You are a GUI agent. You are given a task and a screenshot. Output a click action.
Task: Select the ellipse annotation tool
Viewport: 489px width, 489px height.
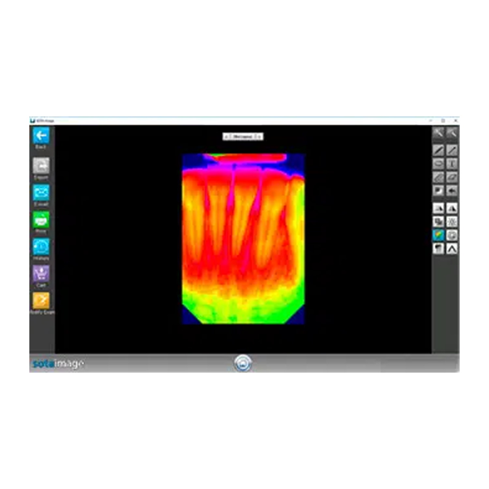click(x=438, y=164)
